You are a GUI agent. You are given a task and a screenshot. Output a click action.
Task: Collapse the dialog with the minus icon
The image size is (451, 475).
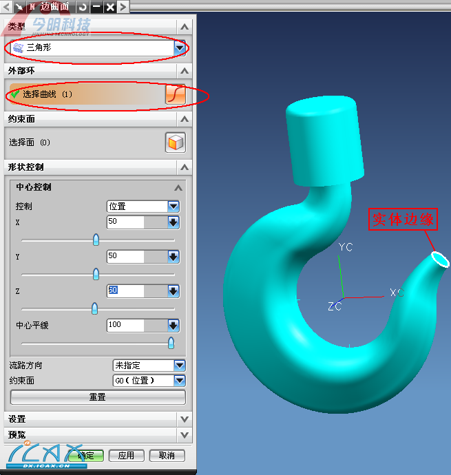[x=96, y=7]
